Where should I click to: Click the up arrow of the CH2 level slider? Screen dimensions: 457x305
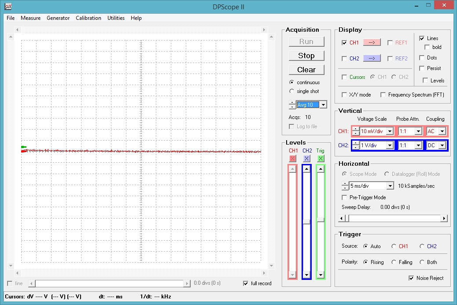(306, 169)
